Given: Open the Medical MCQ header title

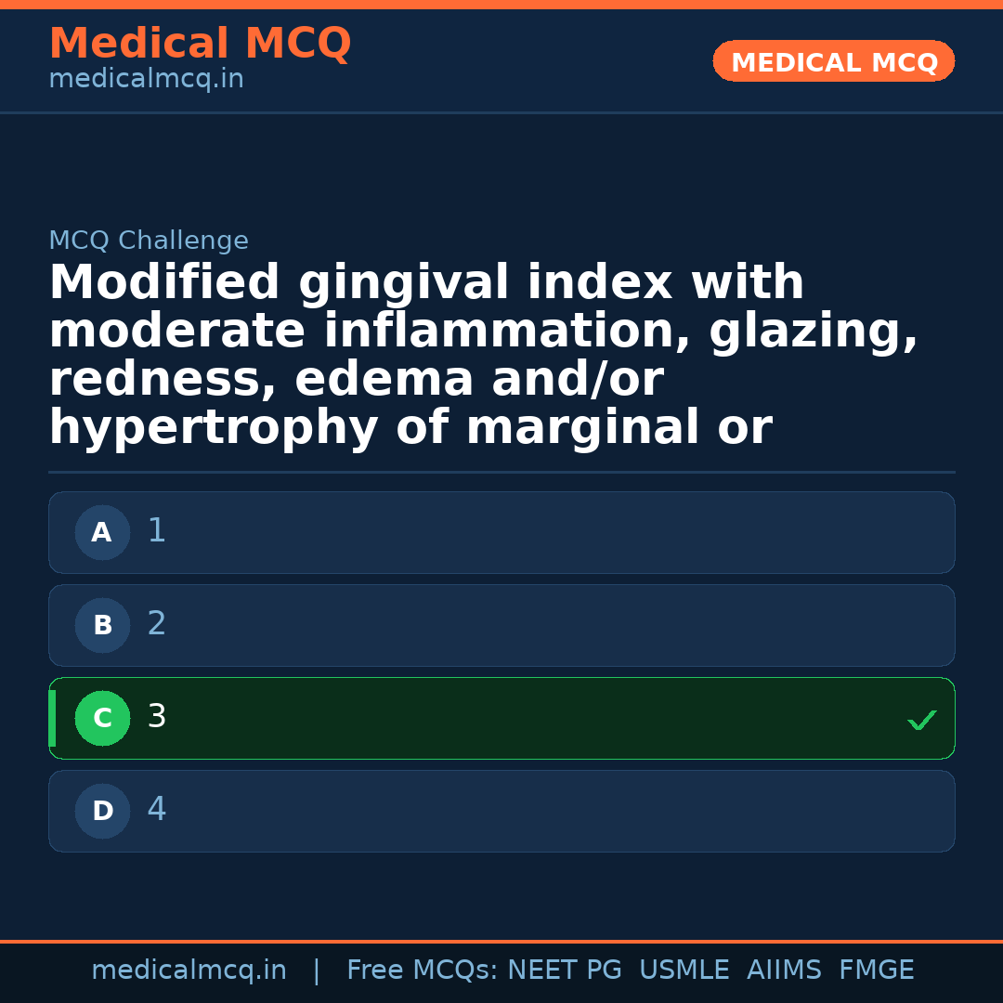Looking at the screenshot, I should click(x=200, y=44).
